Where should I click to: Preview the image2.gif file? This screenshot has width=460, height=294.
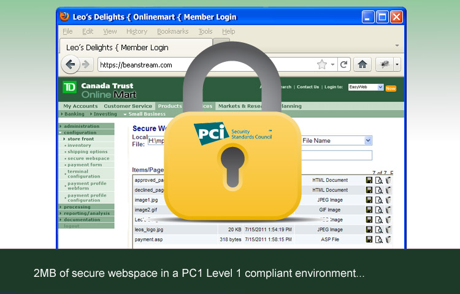(x=379, y=210)
